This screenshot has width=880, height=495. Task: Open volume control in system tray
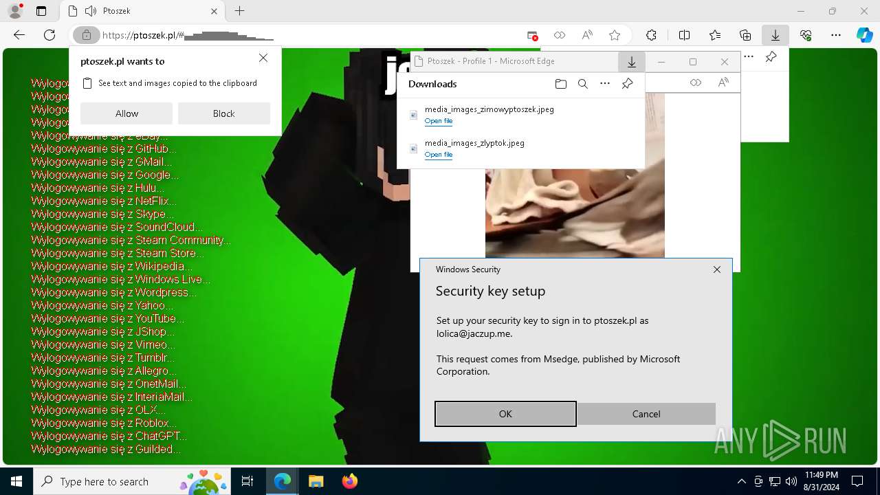point(791,481)
